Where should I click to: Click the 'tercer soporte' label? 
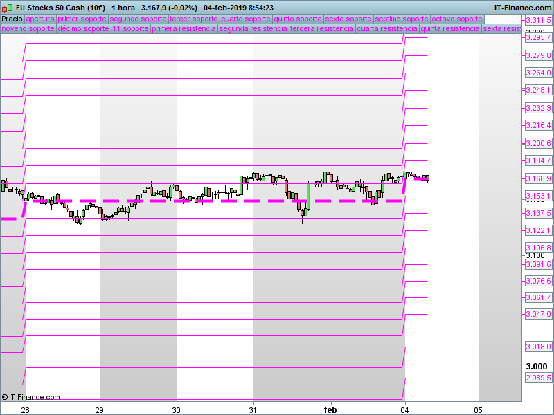[x=193, y=19]
